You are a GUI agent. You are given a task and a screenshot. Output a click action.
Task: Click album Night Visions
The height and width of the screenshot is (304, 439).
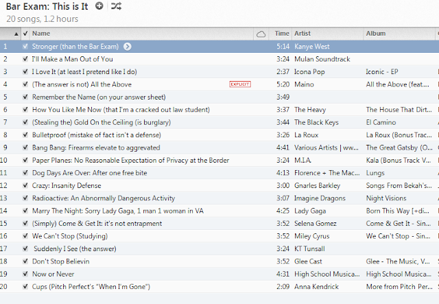(386, 198)
